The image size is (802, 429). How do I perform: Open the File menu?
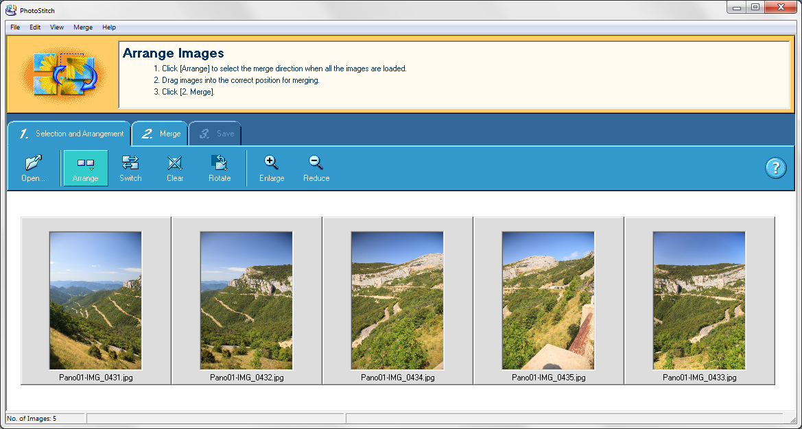15,27
